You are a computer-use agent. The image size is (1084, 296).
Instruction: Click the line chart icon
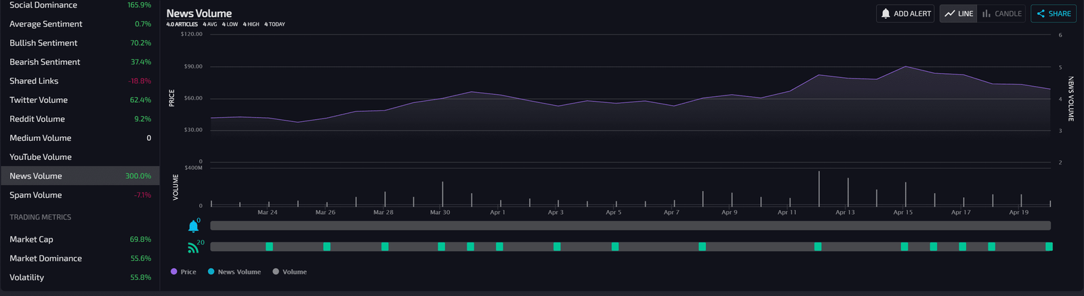(x=950, y=14)
